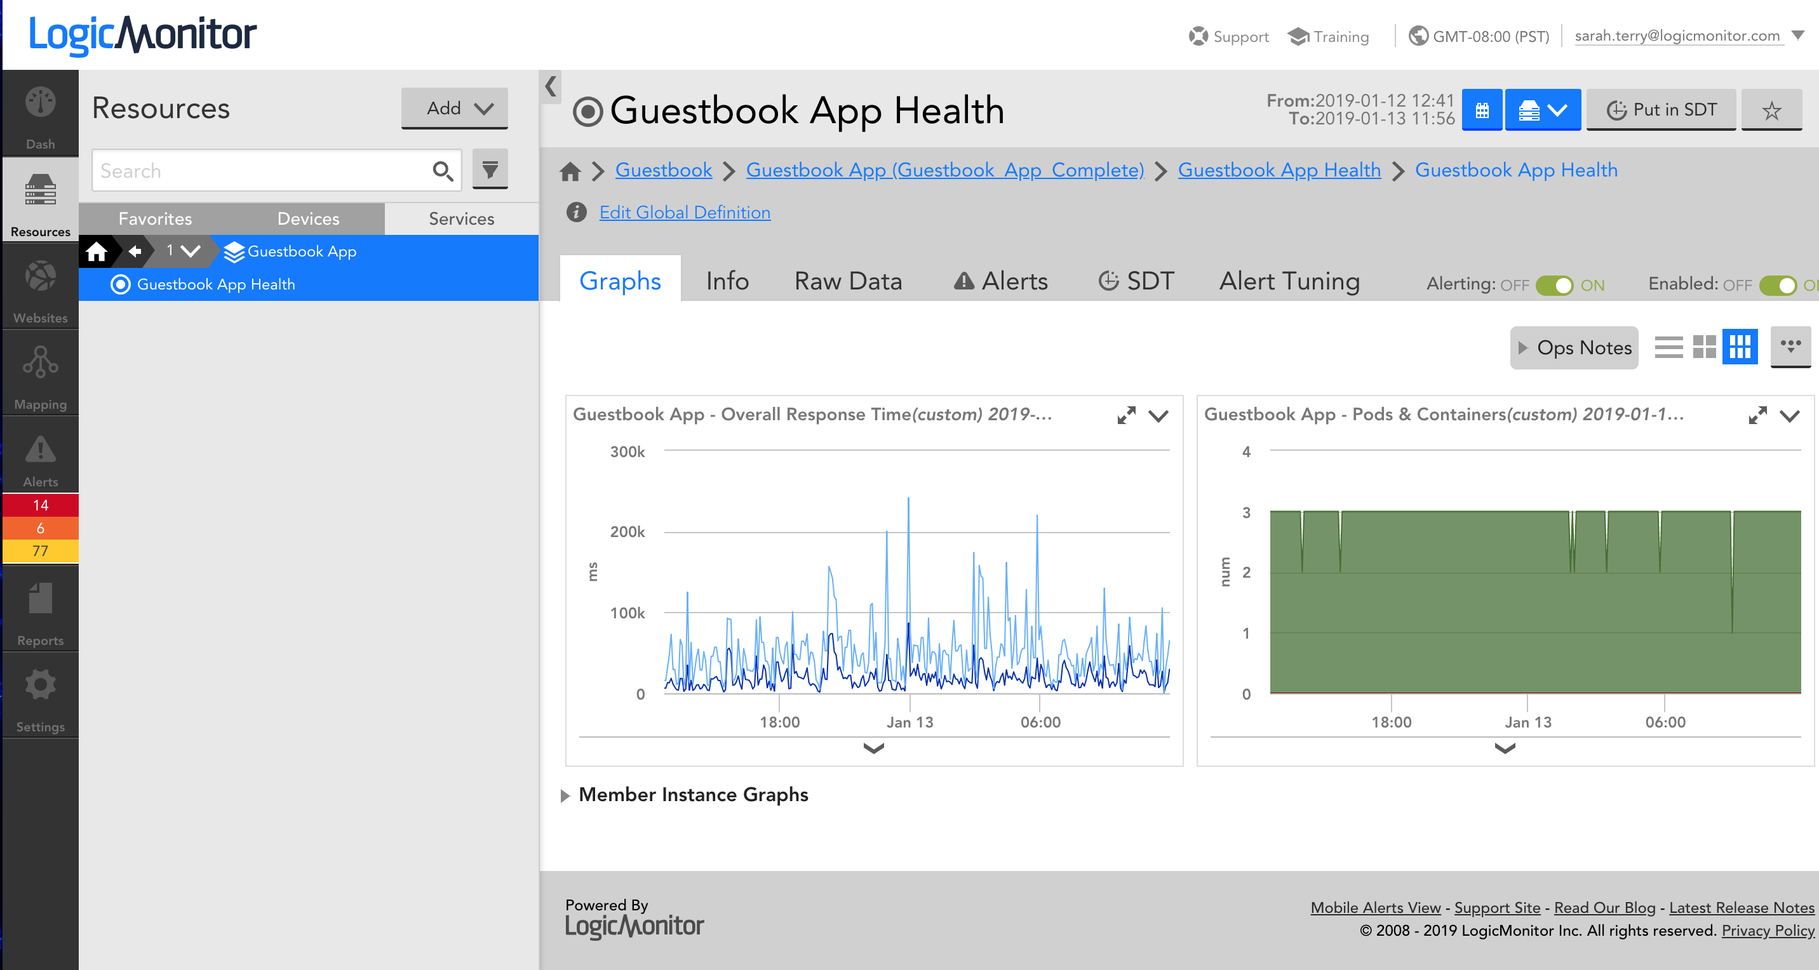
Task: Toggle the Enabled switch
Action: point(1777,284)
